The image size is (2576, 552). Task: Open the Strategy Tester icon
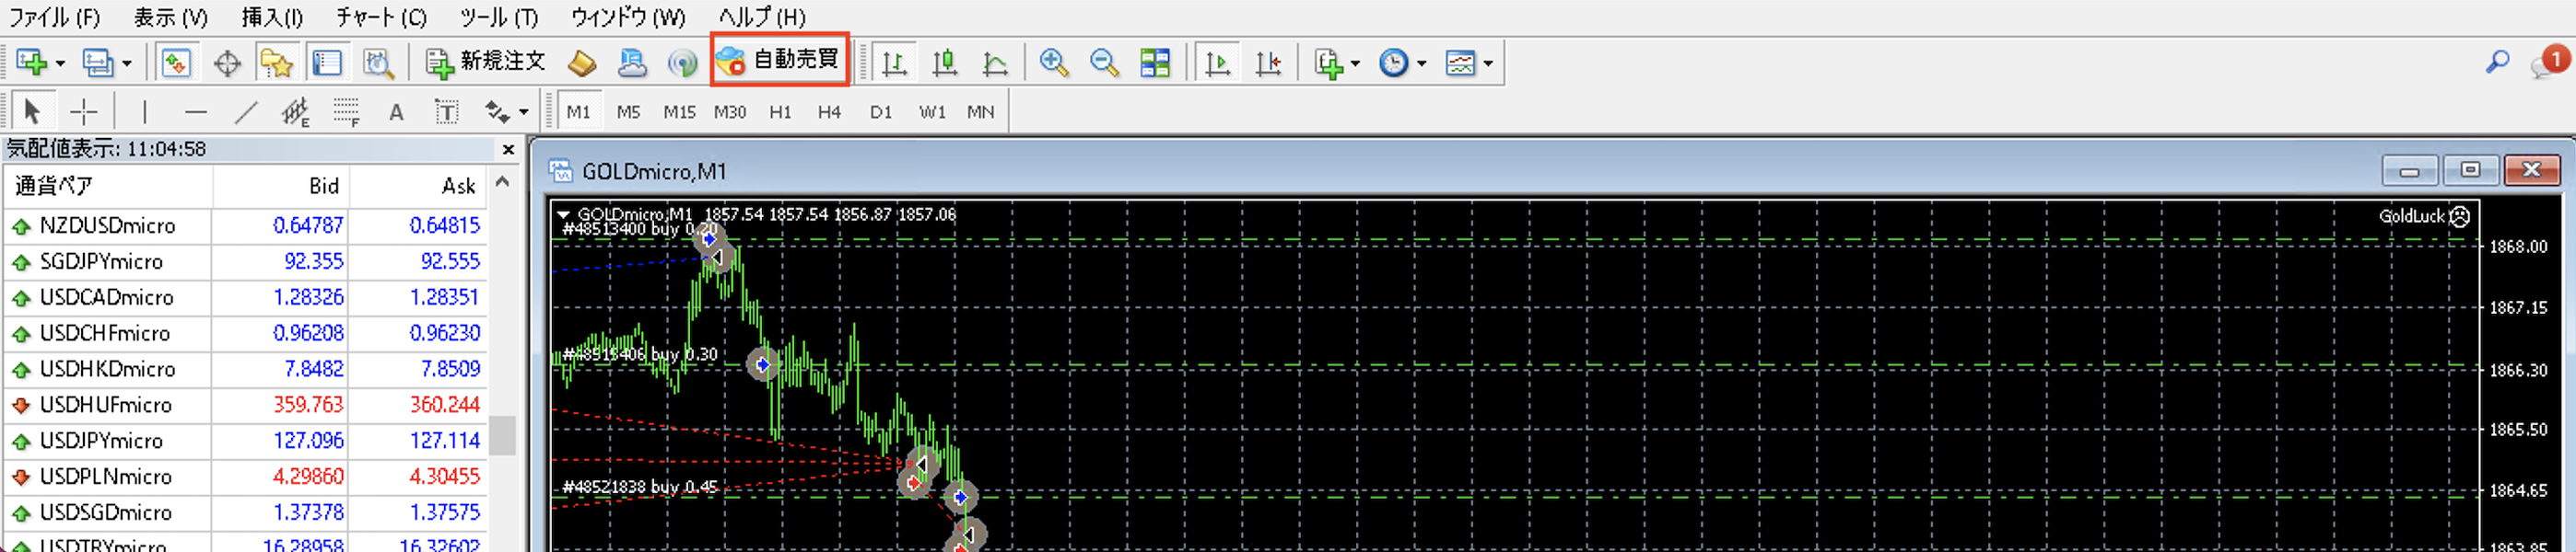378,63
